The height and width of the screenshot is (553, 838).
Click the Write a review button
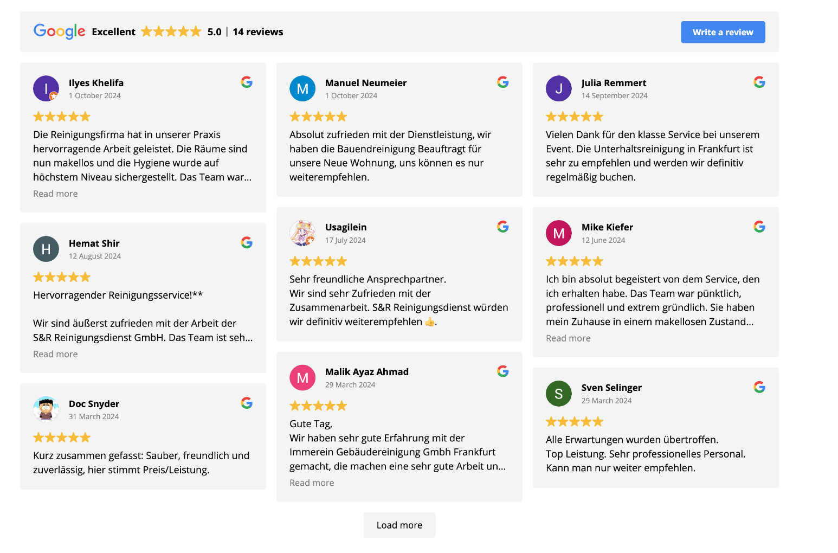pos(723,32)
